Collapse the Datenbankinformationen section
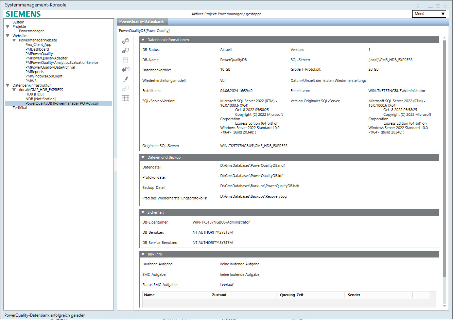The width and height of the screenshot is (453, 320). 143,40
